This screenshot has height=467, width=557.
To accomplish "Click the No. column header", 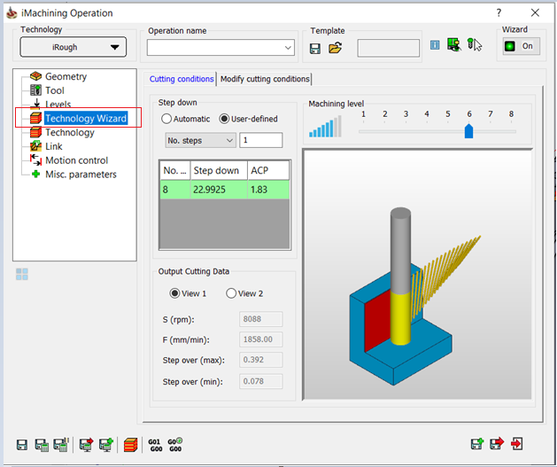I will tap(175, 171).
